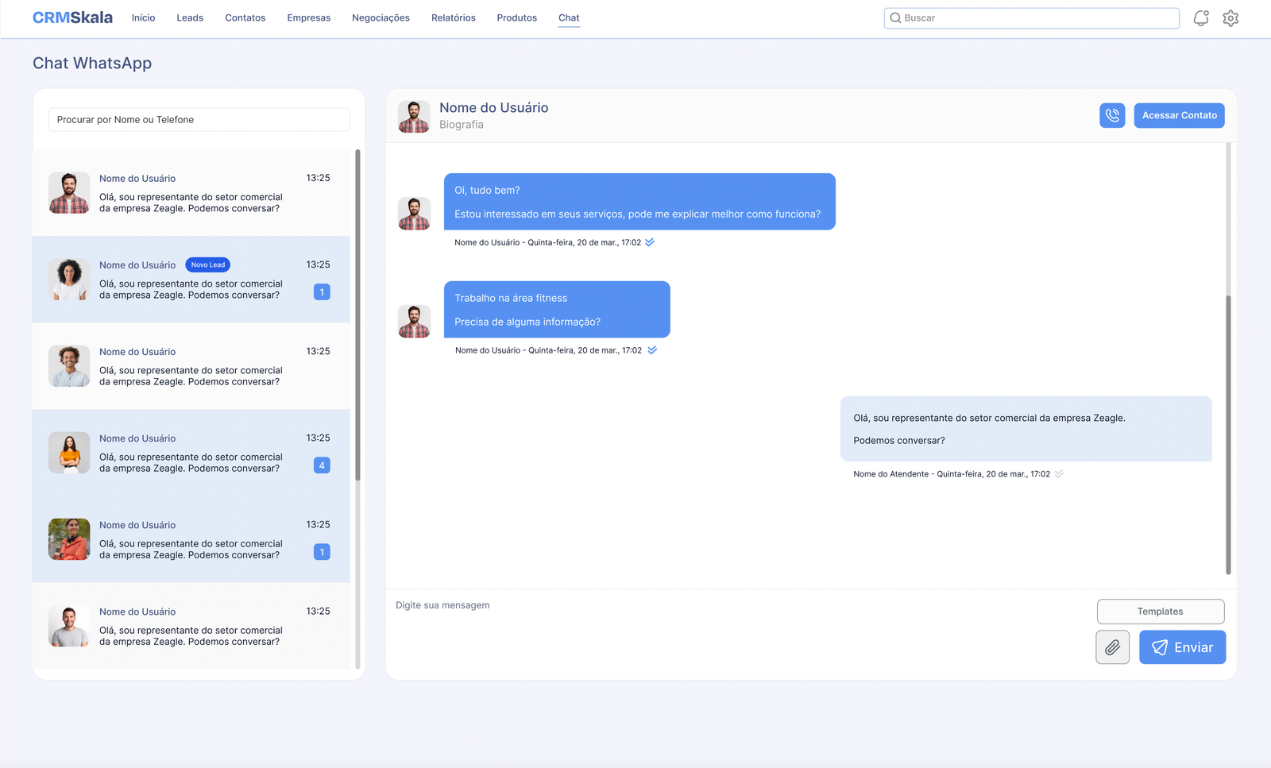This screenshot has width=1271, height=768.
Task: Click the CRMSkala logo
Action: 72,17
